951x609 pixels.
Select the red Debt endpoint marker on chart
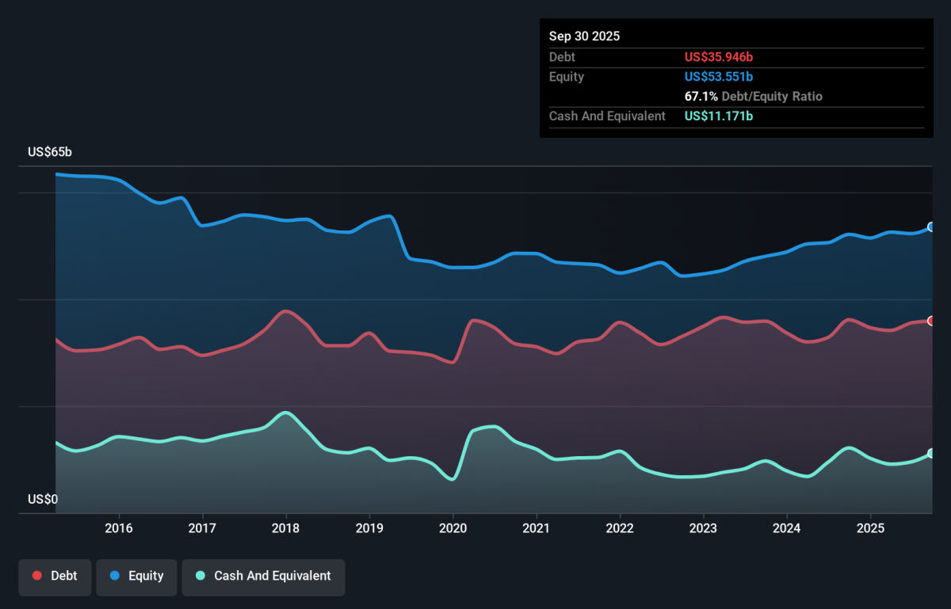tap(931, 321)
